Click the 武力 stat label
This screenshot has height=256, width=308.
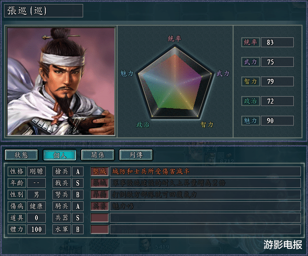(251, 62)
